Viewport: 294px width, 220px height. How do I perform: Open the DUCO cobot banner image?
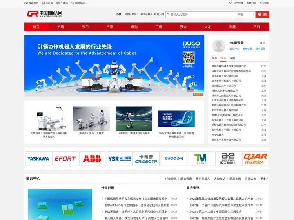114,66
